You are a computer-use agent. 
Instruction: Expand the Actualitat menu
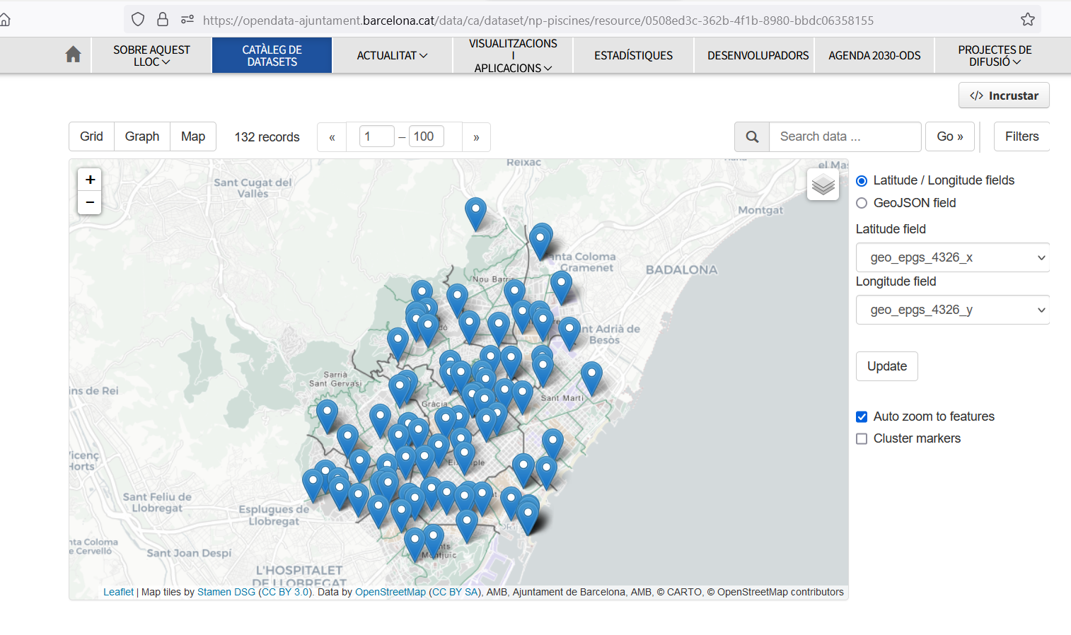pos(392,55)
